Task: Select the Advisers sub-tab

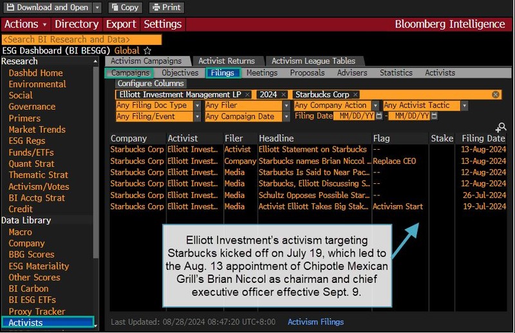Action: pyautogui.click(x=352, y=73)
